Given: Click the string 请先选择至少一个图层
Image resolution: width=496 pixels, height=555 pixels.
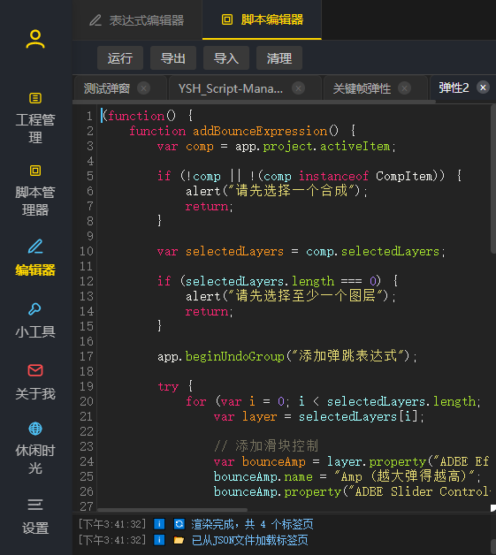Looking at the screenshot, I should click(x=306, y=296).
